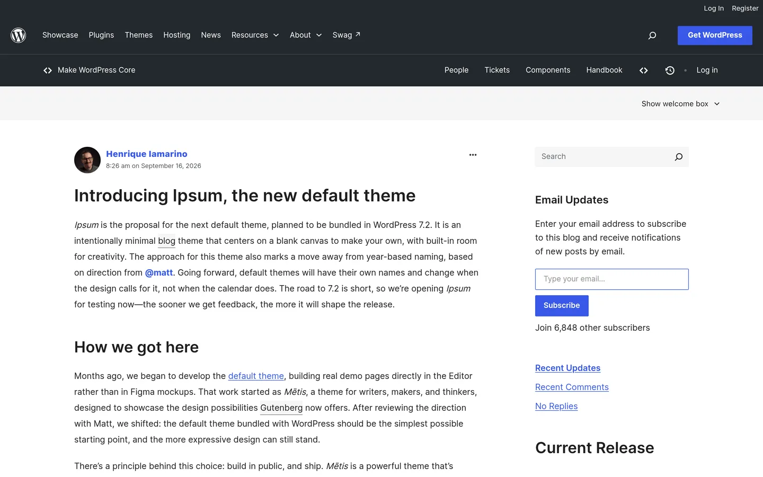Open the Showcase menu item
Viewport: 763px width, 477px height.
(60, 35)
